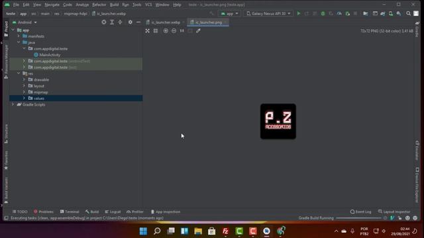Open the File menu
This screenshot has width=424, height=238.
[x=16, y=5]
